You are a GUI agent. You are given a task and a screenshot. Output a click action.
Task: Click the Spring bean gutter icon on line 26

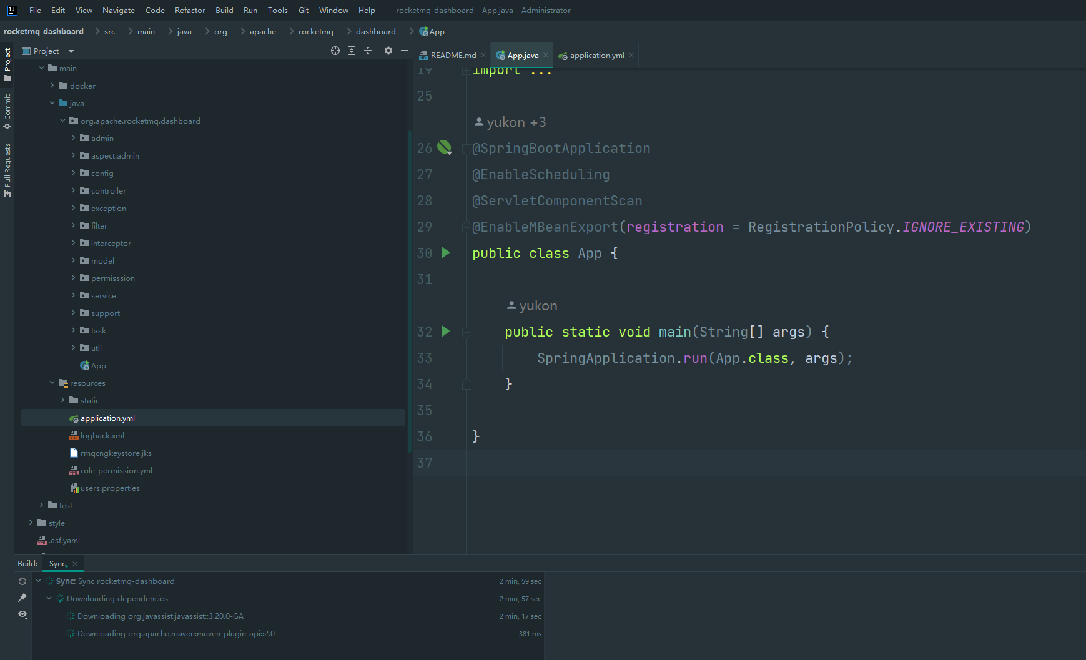point(444,147)
